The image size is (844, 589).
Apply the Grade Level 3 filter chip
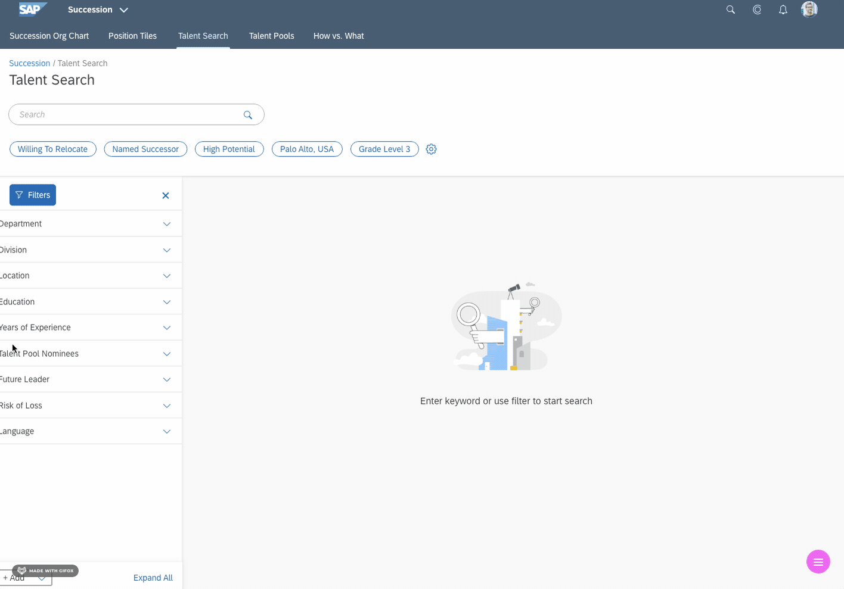(x=384, y=149)
